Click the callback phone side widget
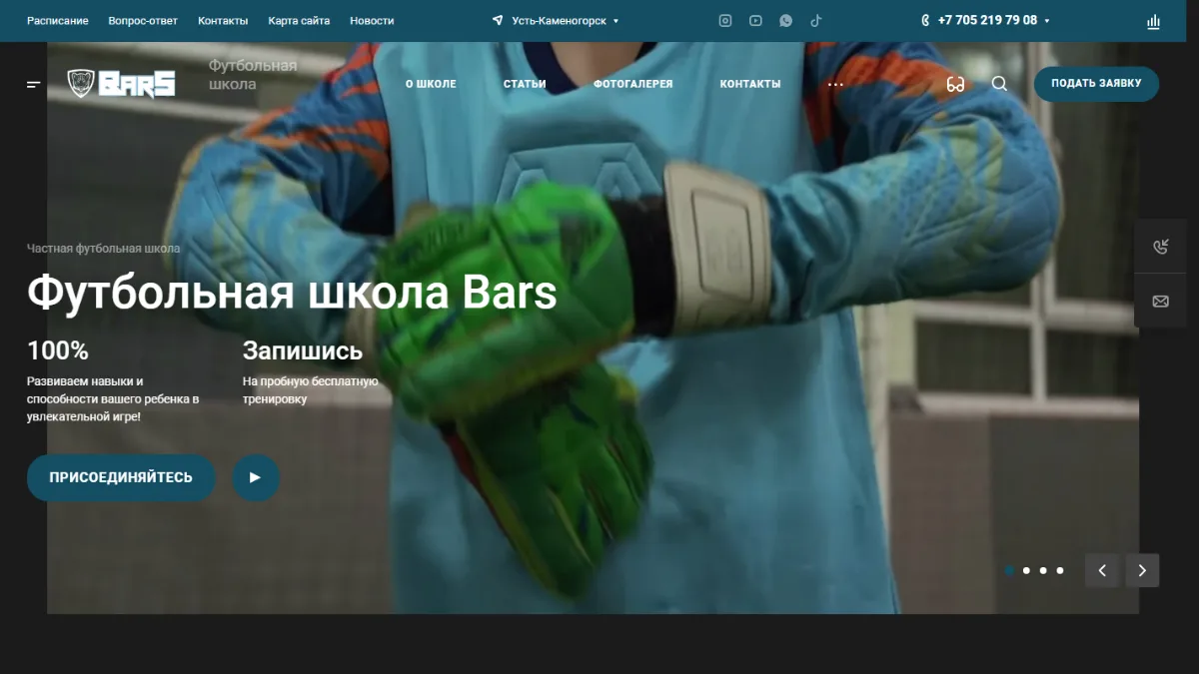Image resolution: width=1199 pixels, height=674 pixels. 1160,248
